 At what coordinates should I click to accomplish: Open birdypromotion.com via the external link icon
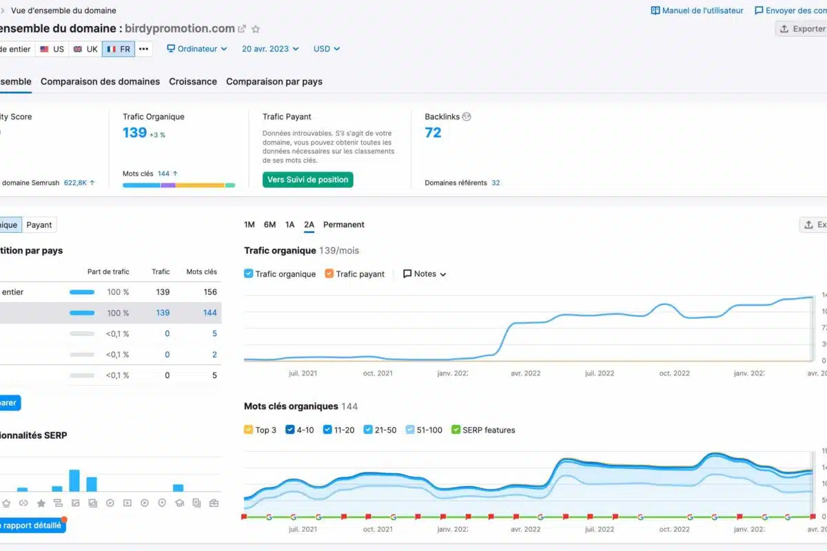pos(242,29)
